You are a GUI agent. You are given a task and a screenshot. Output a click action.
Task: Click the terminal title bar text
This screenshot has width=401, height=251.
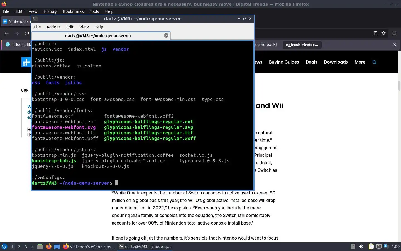pyautogui.click(x=142, y=19)
